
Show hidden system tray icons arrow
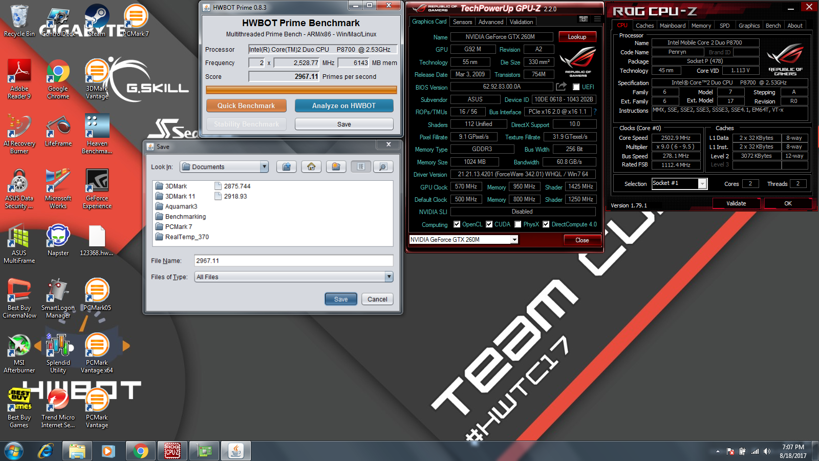pos(718,451)
